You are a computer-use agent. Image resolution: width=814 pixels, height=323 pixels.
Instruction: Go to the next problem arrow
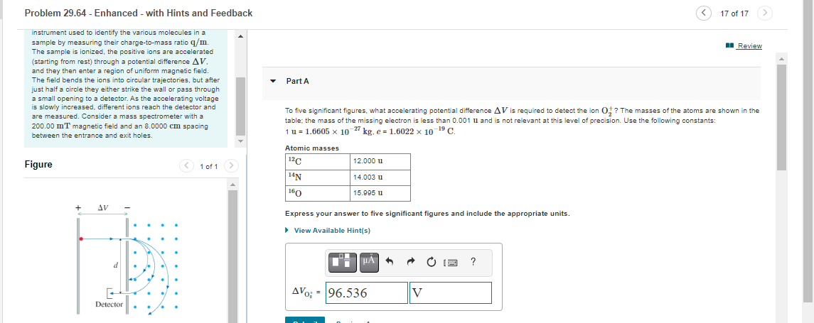[765, 13]
